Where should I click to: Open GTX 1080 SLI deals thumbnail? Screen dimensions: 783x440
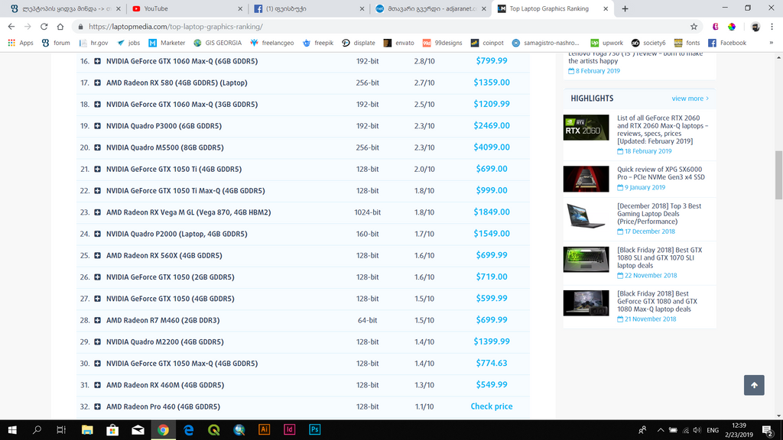(x=586, y=260)
